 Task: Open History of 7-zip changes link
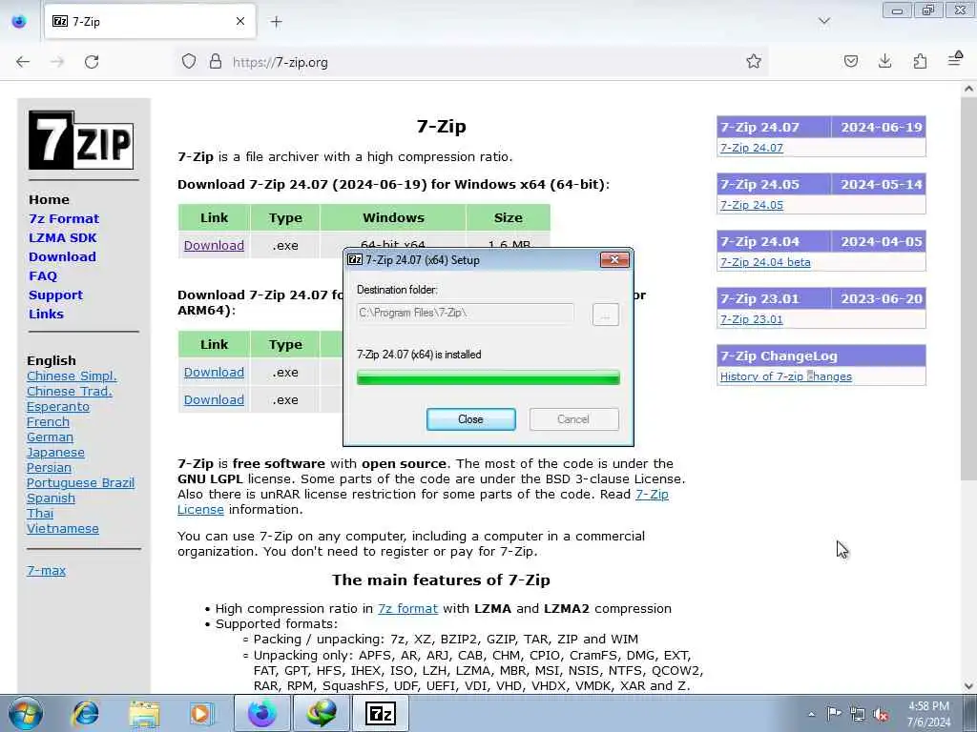click(x=786, y=376)
